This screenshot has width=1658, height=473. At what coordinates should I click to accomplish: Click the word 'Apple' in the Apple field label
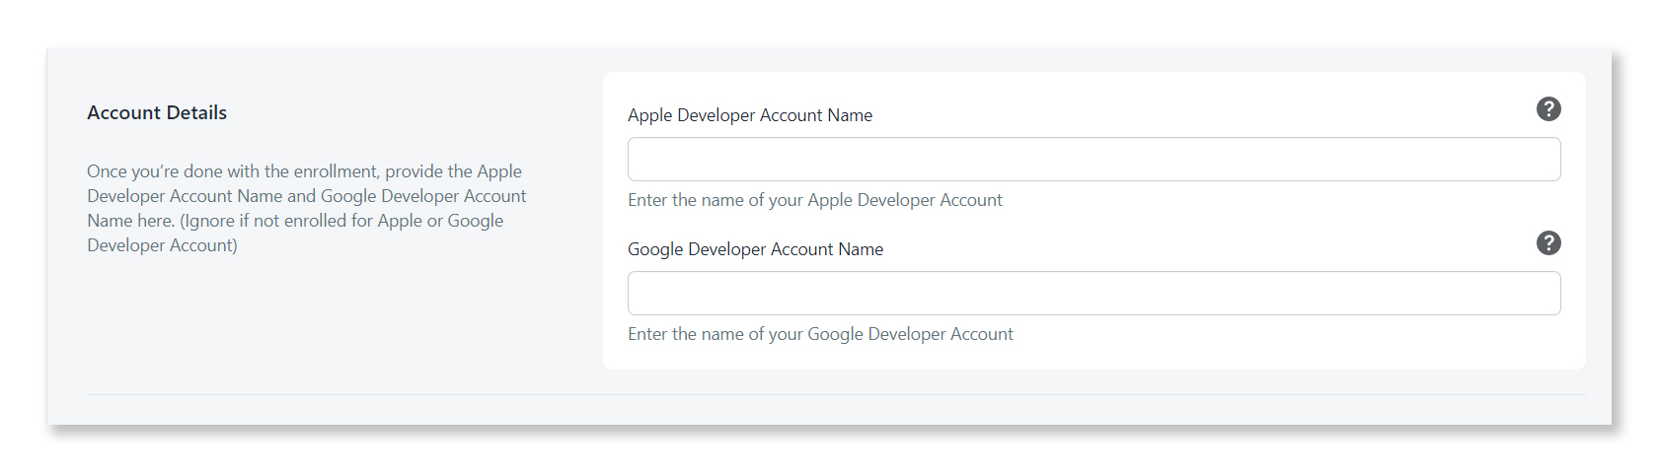coord(650,115)
